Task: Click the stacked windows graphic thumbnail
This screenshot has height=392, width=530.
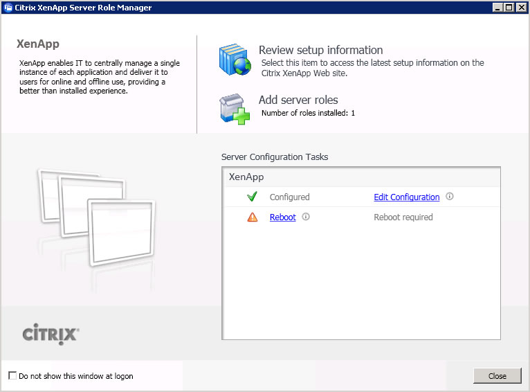Action: pos(96,218)
